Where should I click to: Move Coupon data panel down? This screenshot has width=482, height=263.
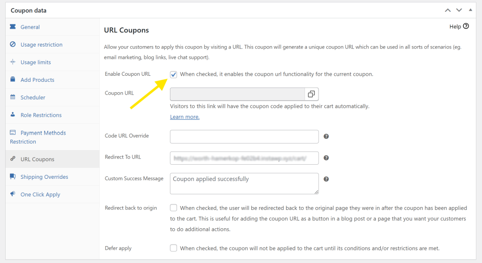(459, 10)
